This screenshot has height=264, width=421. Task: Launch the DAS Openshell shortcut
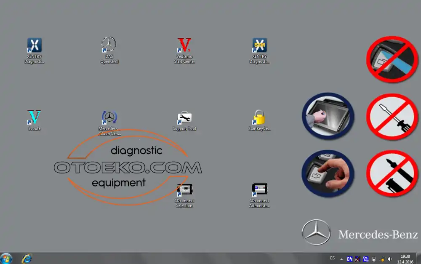pos(109,45)
